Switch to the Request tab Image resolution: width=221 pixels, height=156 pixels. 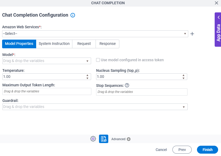click(84, 44)
